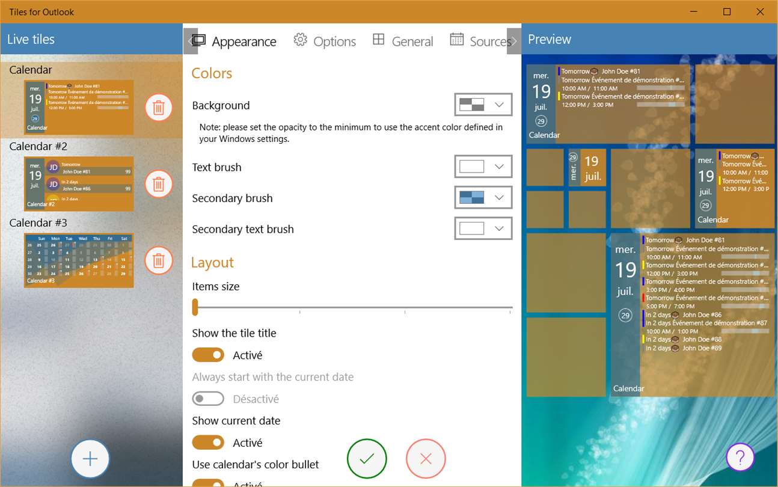Click the Live tiles panel header

[x=91, y=39]
